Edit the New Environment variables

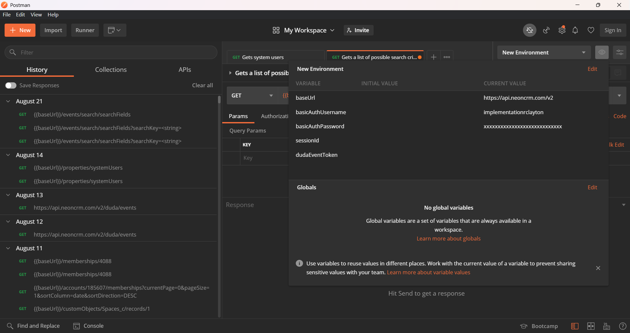tap(592, 69)
